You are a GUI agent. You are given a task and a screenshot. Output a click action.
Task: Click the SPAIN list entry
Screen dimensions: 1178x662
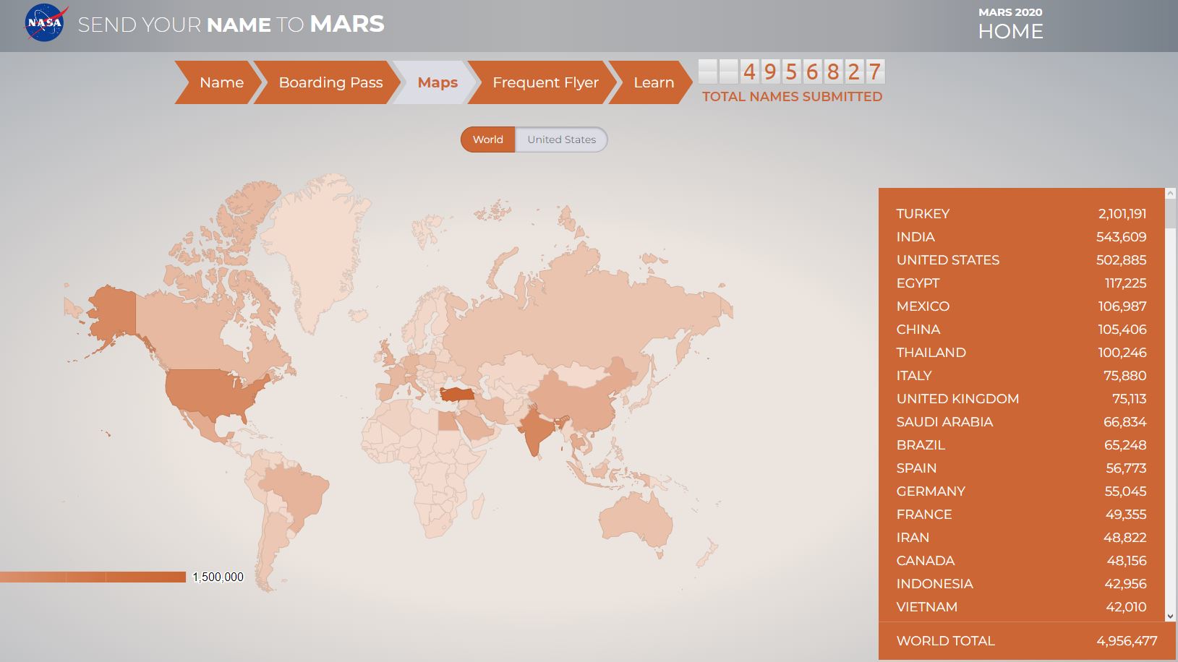coord(1021,468)
